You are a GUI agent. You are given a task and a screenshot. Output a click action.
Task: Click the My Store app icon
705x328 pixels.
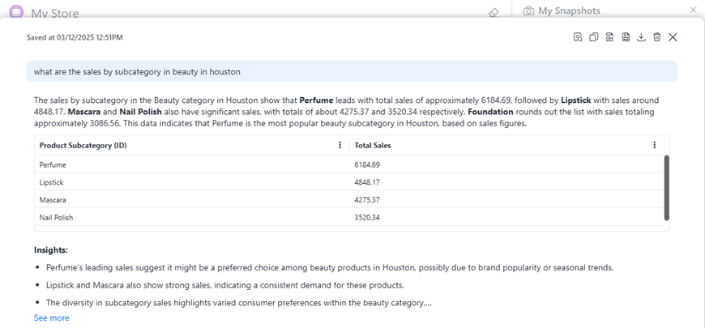[16, 11]
